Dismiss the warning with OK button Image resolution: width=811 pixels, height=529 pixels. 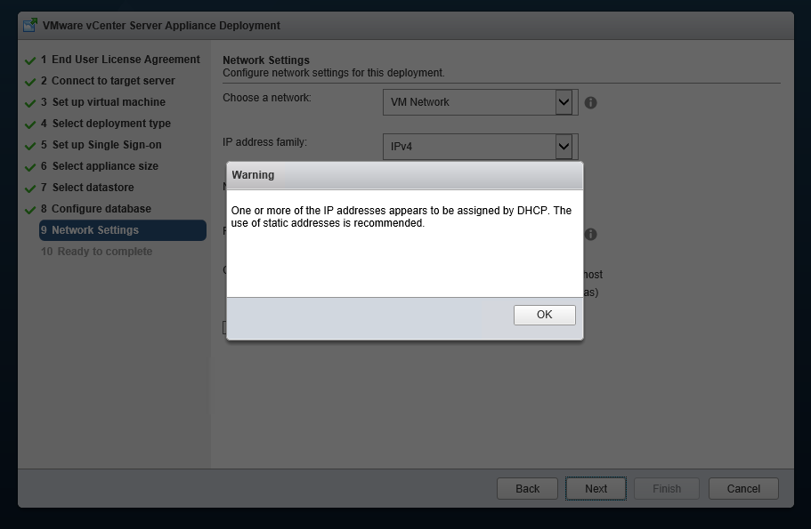click(x=545, y=315)
